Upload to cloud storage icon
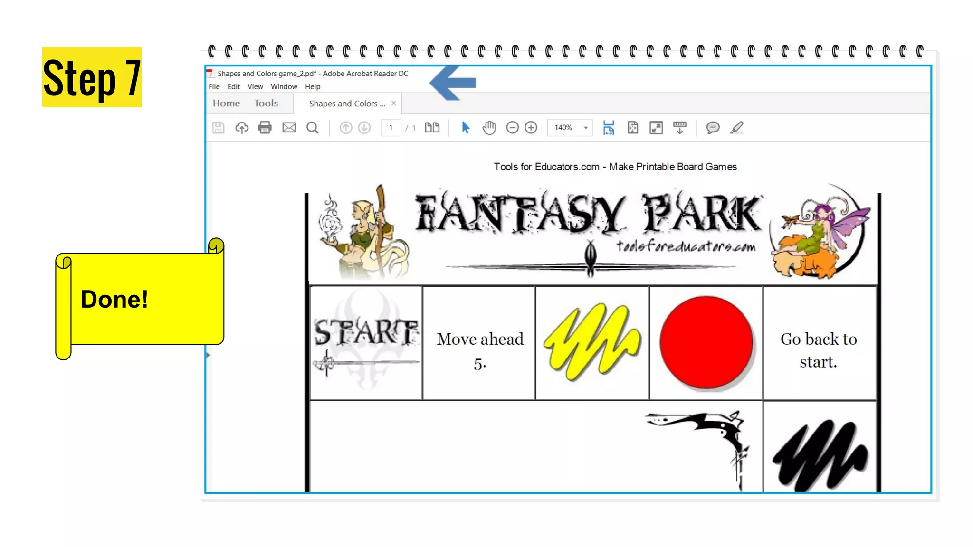The width and height of the screenshot is (973, 547). click(x=242, y=128)
